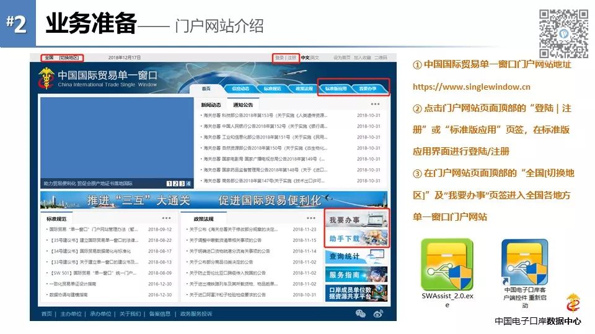
Task: Click 全国 region label in top bar
Action: [50, 58]
